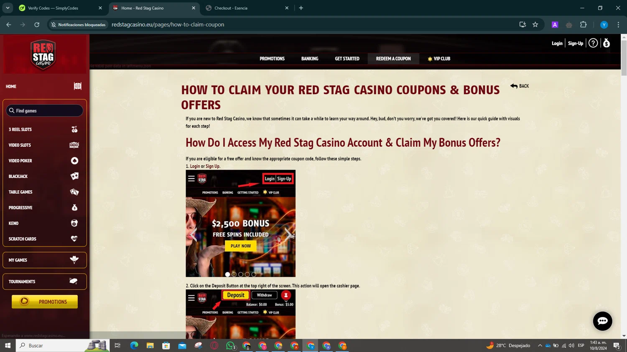Viewport: 627px width, 352px height.
Task: Open the weather widget showing 28°C
Action: (508, 345)
